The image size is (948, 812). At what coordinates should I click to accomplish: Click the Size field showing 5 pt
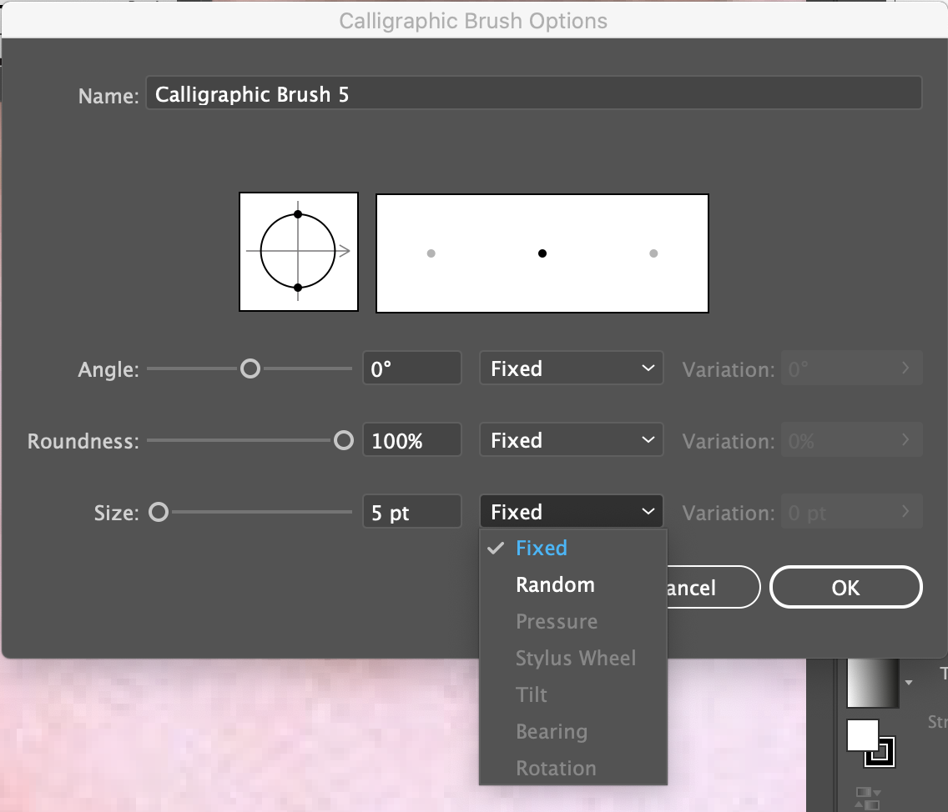pyautogui.click(x=411, y=511)
